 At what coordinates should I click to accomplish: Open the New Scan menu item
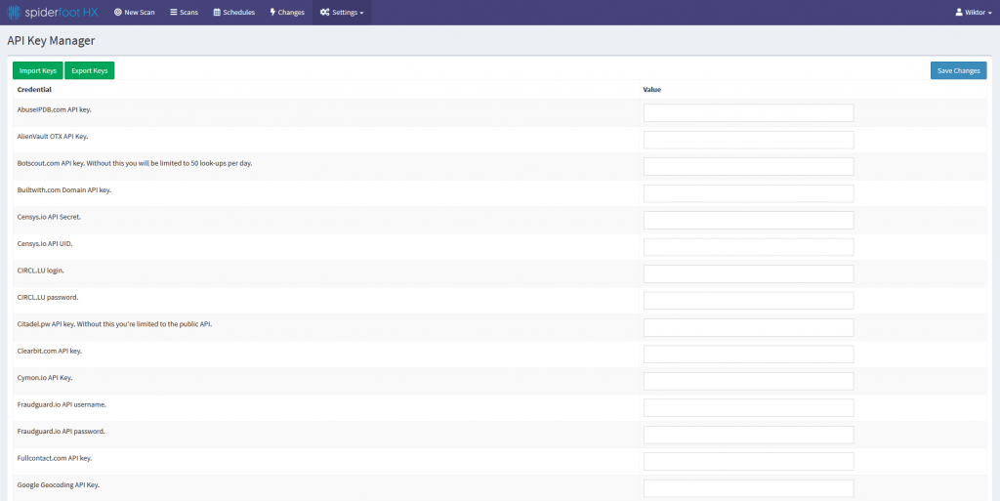click(135, 12)
